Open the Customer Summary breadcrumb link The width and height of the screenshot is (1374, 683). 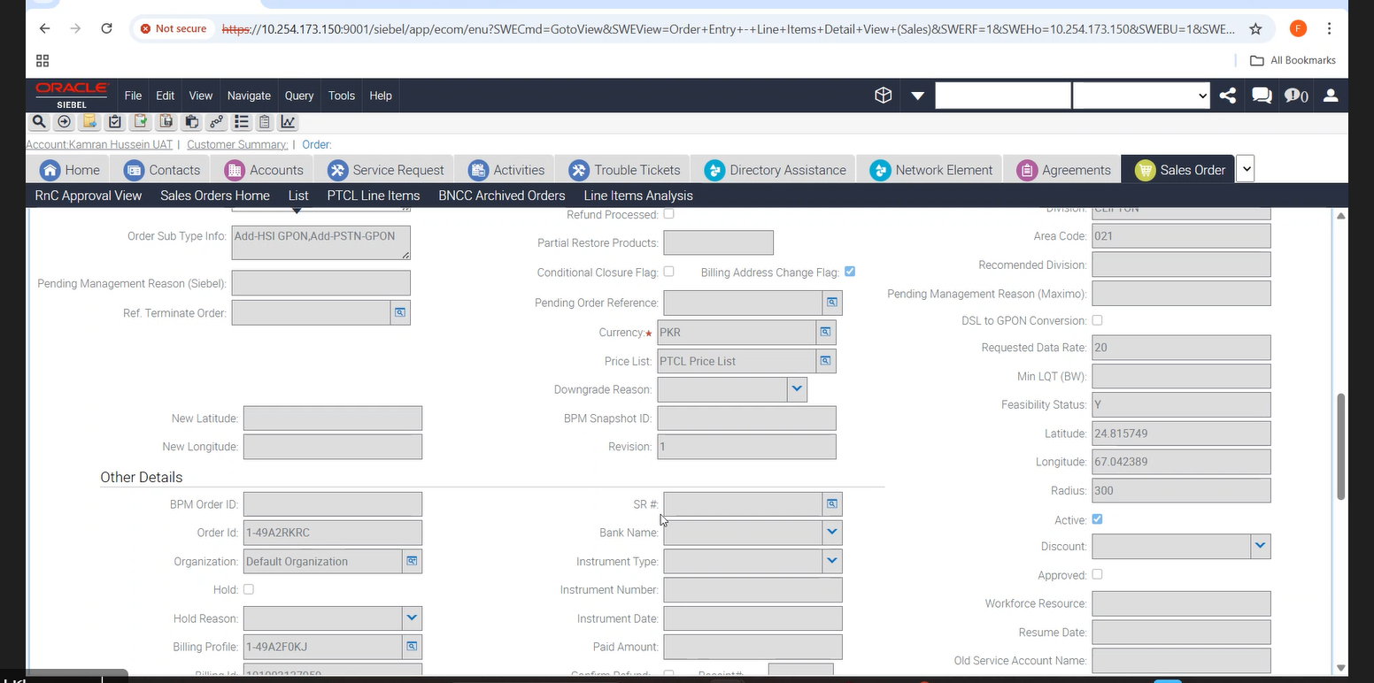[237, 144]
